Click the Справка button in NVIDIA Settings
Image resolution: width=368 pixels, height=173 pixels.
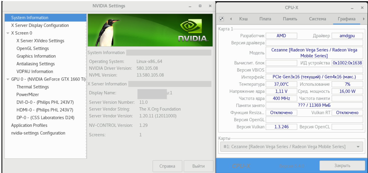coord(167,166)
